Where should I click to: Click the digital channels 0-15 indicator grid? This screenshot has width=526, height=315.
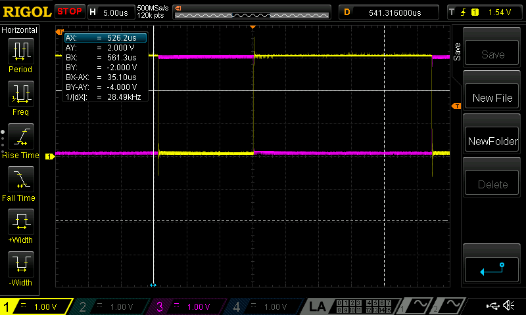click(x=364, y=306)
